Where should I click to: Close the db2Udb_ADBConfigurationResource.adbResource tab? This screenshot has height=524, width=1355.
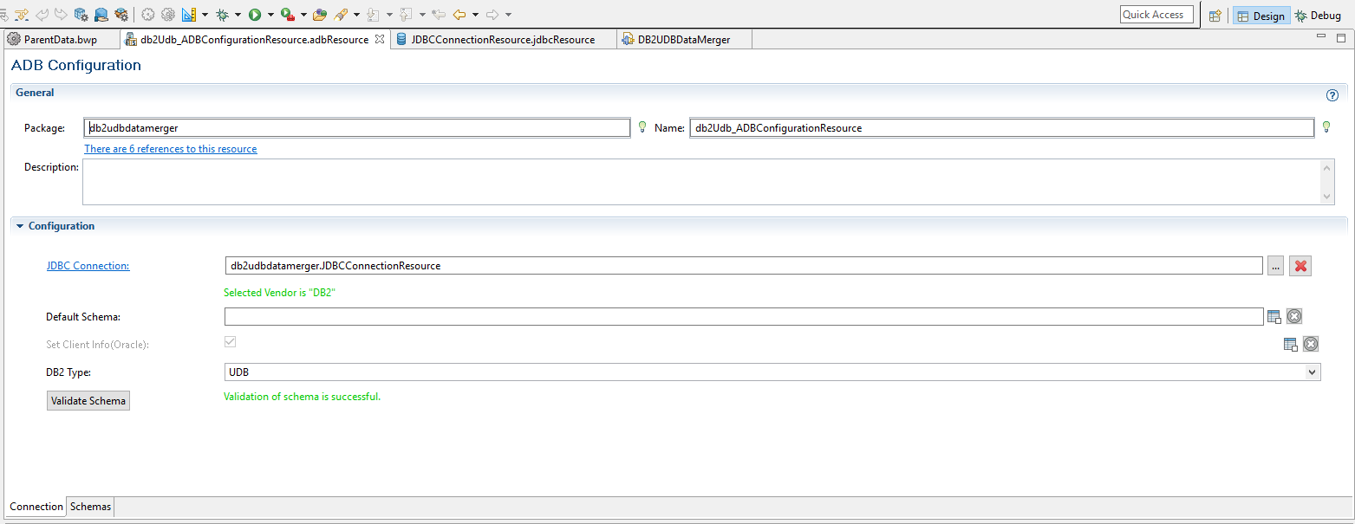[x=379, y=39]
